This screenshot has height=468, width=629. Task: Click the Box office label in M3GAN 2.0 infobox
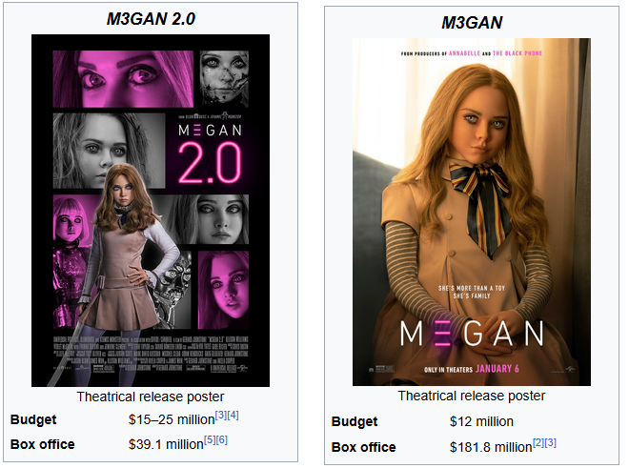point(43,444)
